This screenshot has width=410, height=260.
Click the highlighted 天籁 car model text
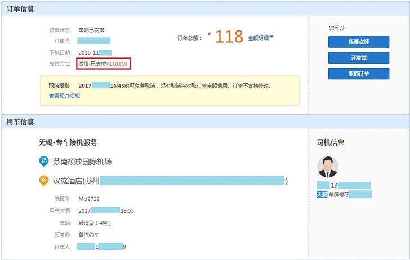322,194
